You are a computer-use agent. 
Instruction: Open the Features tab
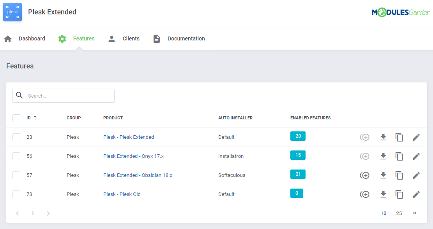click(84, 38)
